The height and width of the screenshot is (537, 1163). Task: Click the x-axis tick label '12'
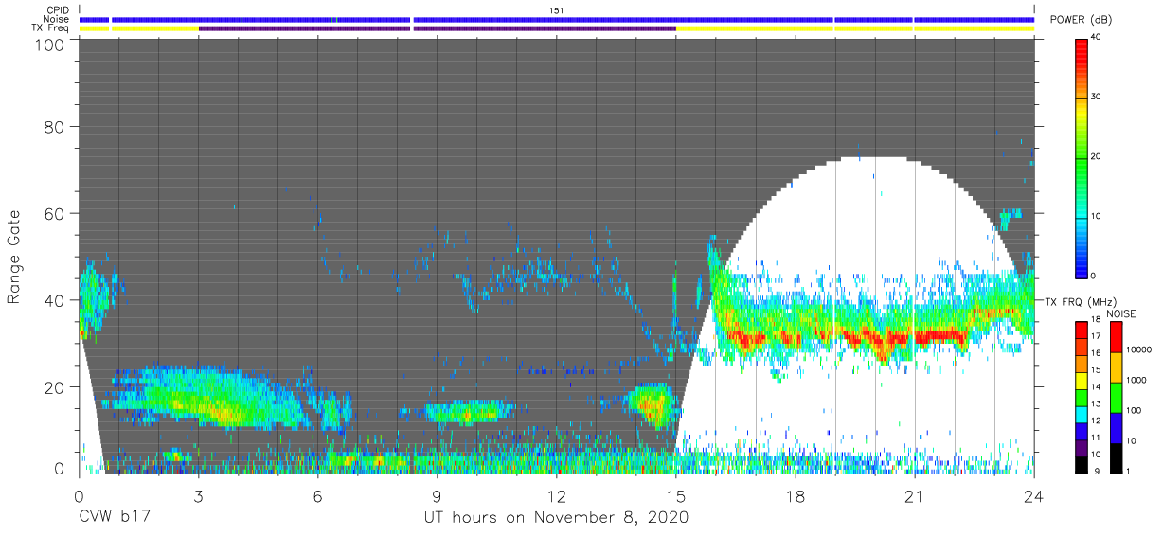(556, 494)
